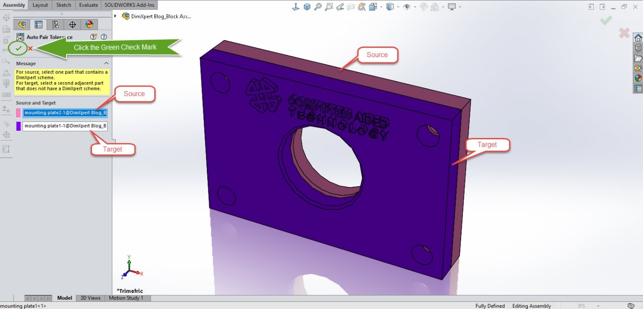Open the Custom Properties task pane icon
Image resolution: width=643 pixels, height=309 pixels.
[x=638, y=88]
